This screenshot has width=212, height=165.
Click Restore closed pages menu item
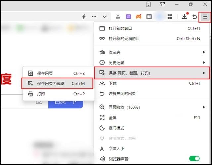click(152, 93)
